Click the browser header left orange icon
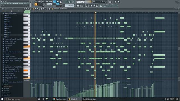The height and width of the screenshot is (101, 180). (x=4, y=11)
